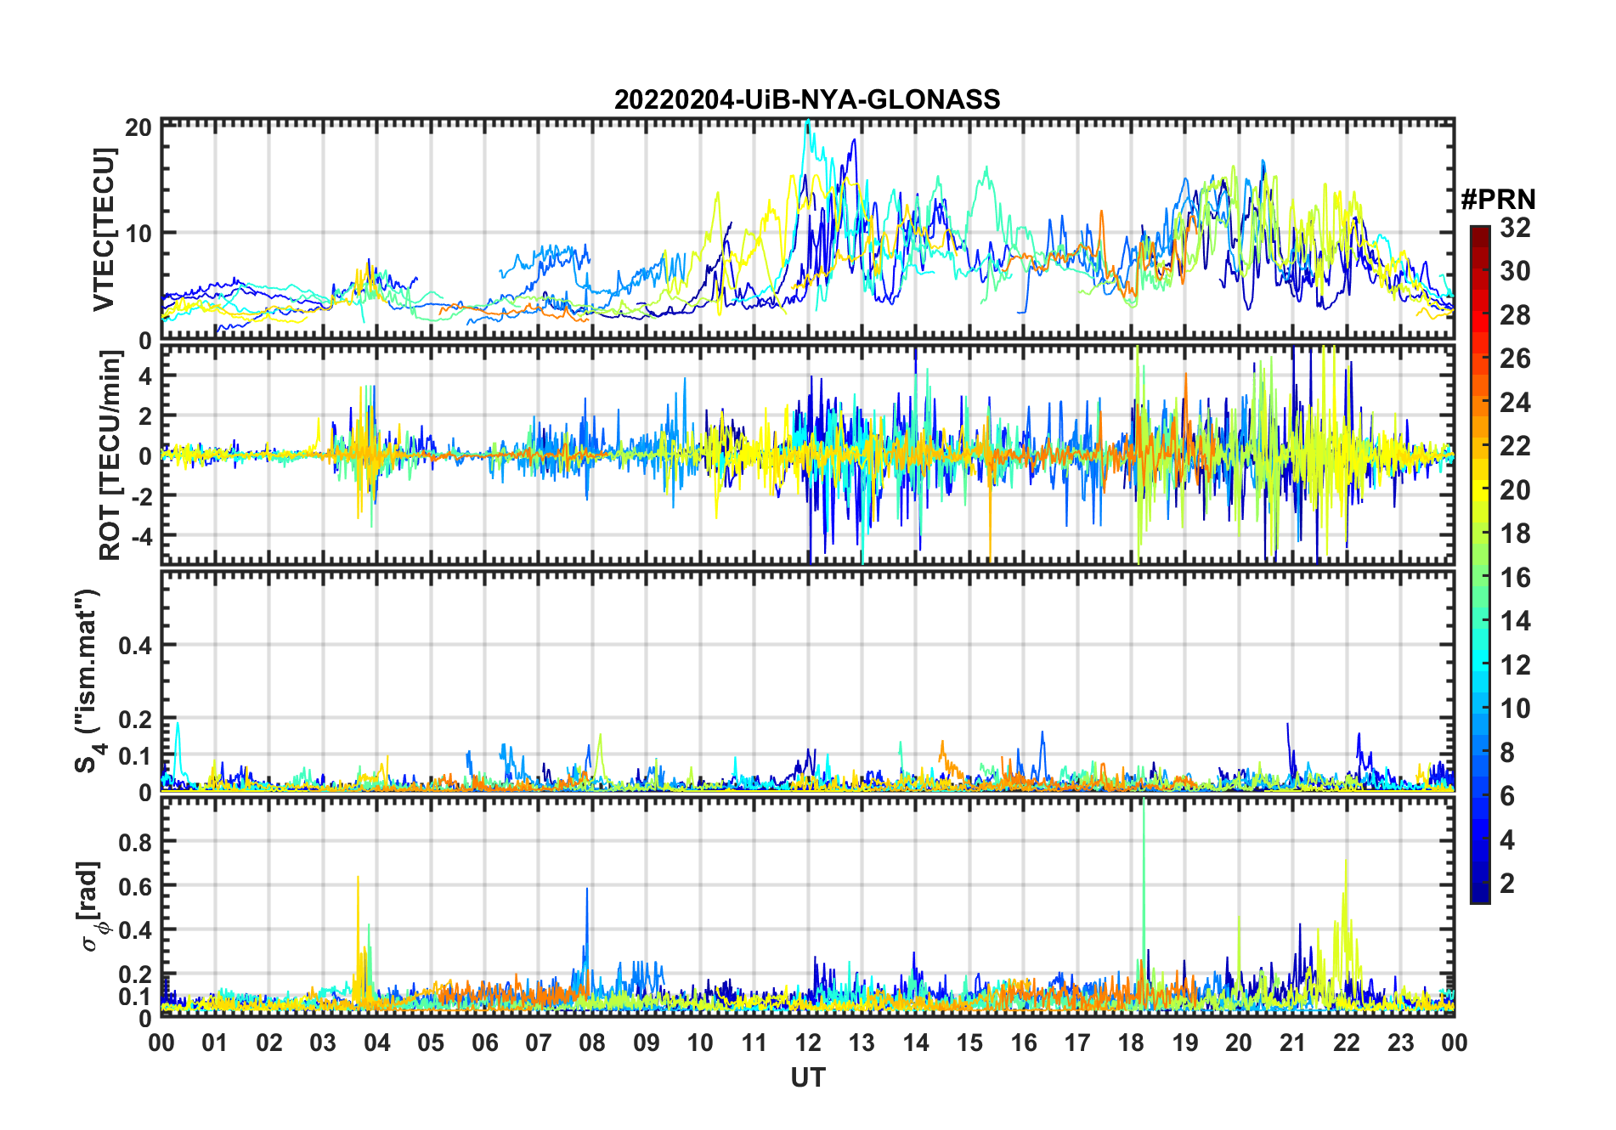The image size is (1616, 1130).
Task: Click the colorbar tick label 2
Action: [x=1507, y=884]
